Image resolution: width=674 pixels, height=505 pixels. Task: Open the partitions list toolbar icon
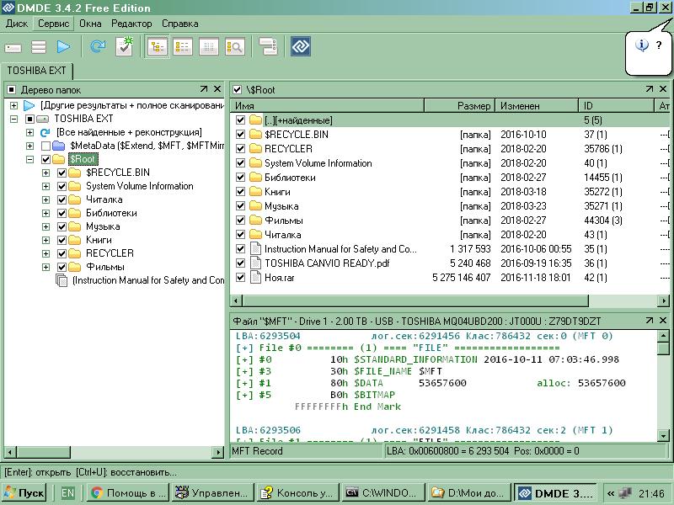(x=39, y=47)
